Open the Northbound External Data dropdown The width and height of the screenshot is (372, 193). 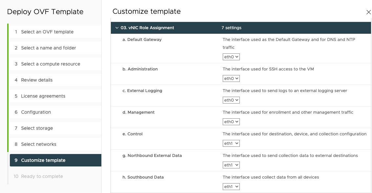231,165
